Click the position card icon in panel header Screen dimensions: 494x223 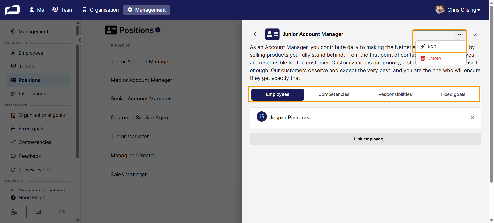pyautogui.click(x=272, y=34)
